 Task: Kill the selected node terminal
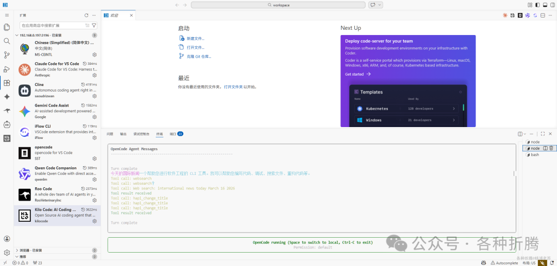click(x=551, y=148)
